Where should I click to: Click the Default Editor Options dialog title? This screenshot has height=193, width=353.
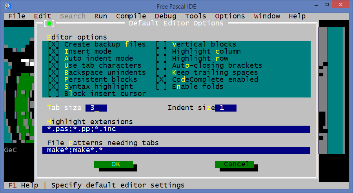176,23
